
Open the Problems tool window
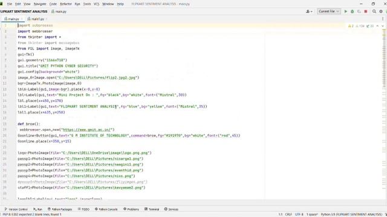131,209
